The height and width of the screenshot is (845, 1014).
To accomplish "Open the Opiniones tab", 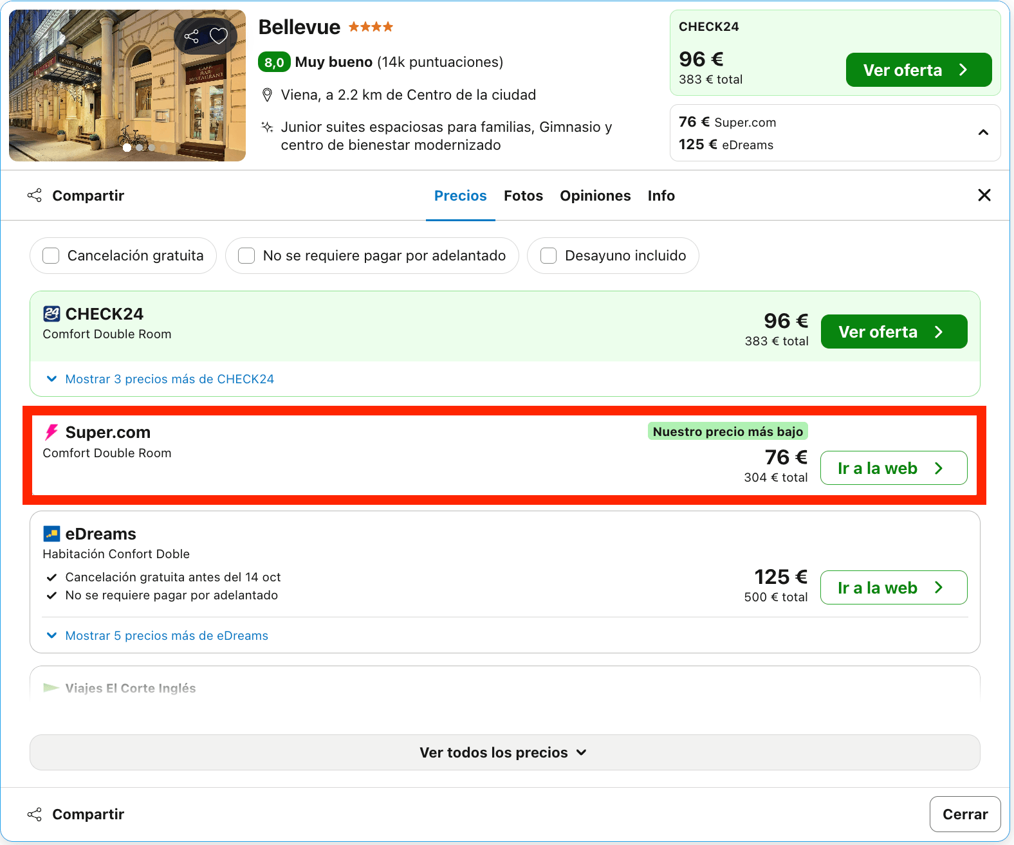I will [595, 196].
